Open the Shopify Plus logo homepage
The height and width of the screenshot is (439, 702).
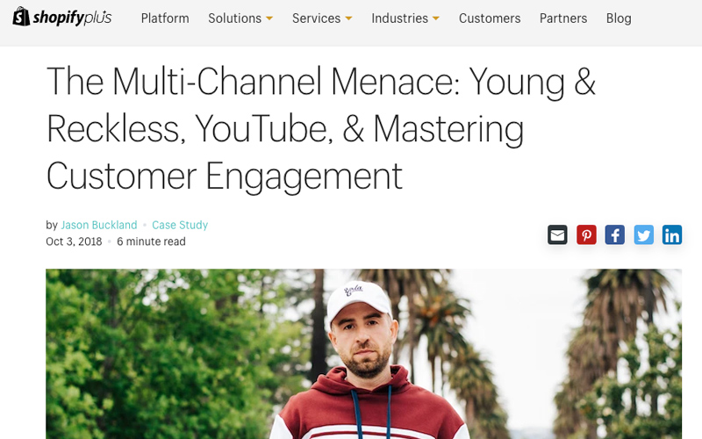61,17
